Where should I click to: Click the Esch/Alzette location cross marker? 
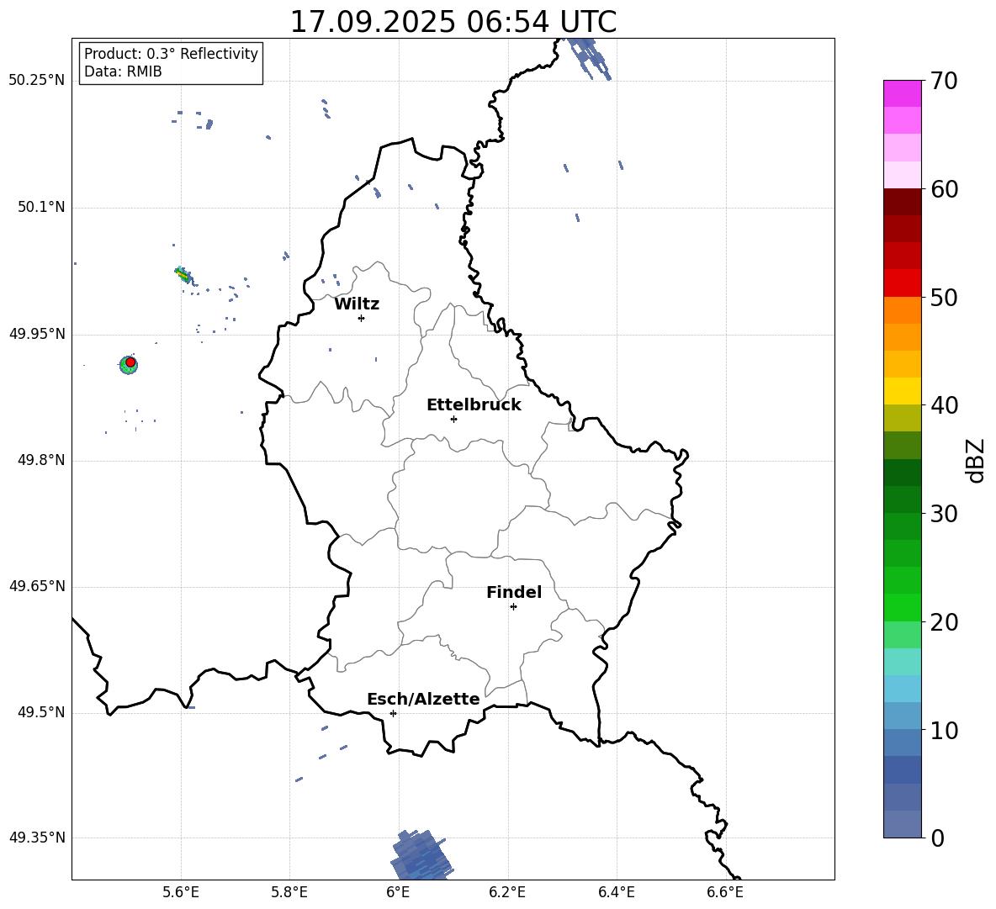point(393,713)
